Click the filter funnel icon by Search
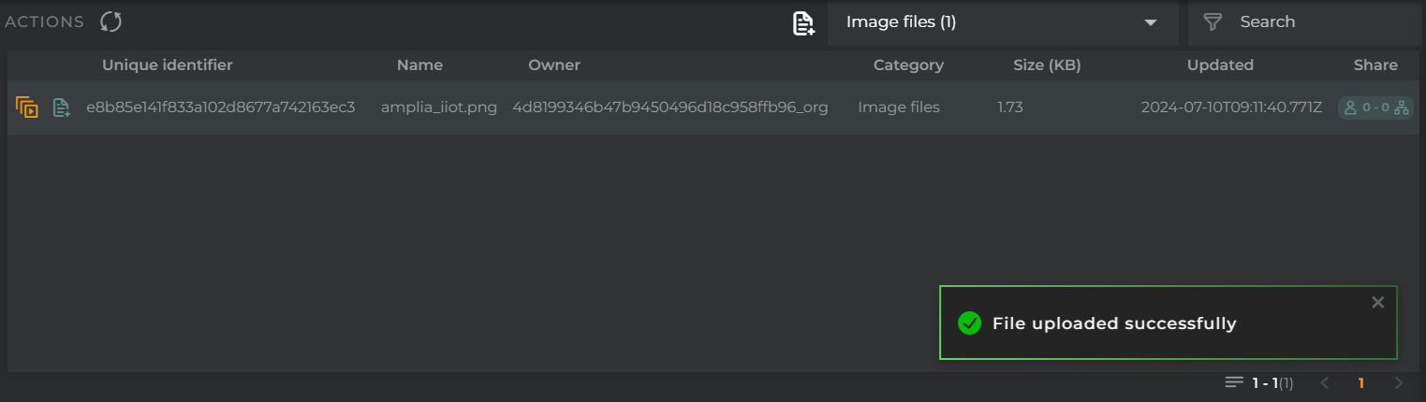This screenshot has height=402, width=1426. (x=1213, y=22)
